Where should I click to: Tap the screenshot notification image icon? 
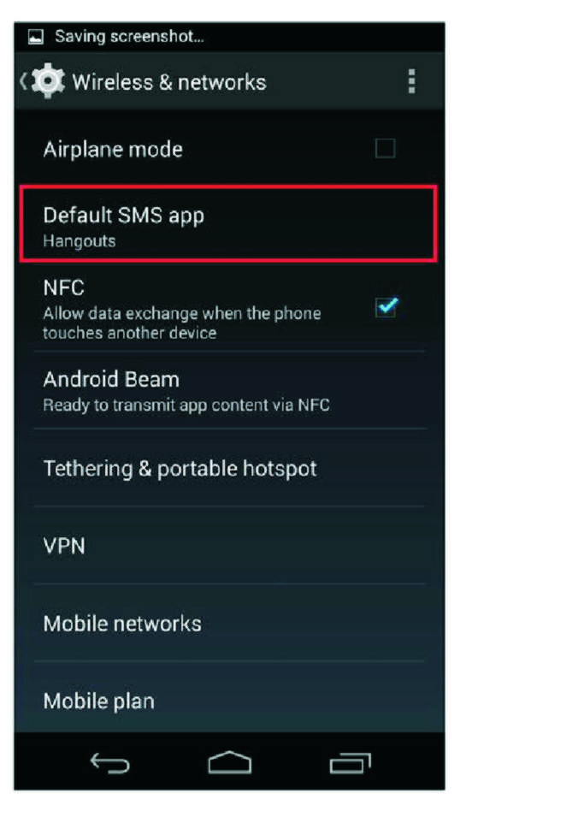35,37
